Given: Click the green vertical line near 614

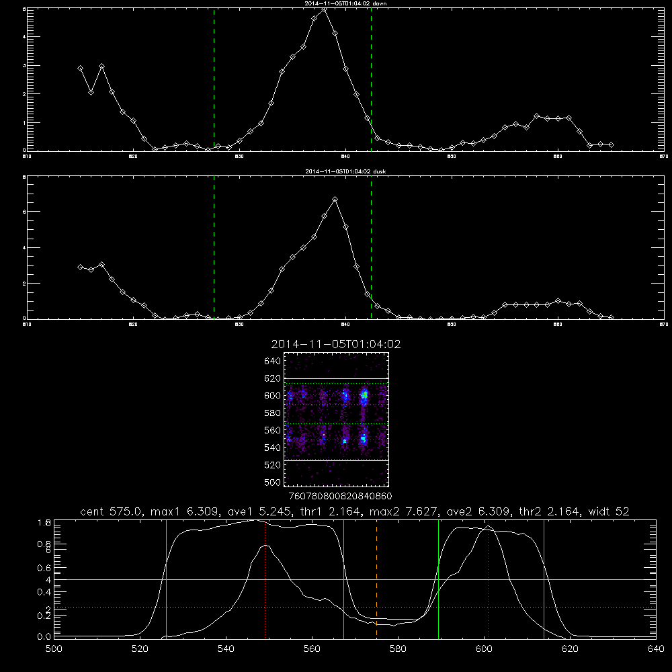Looking at the screenshot, I should point(544,579).
